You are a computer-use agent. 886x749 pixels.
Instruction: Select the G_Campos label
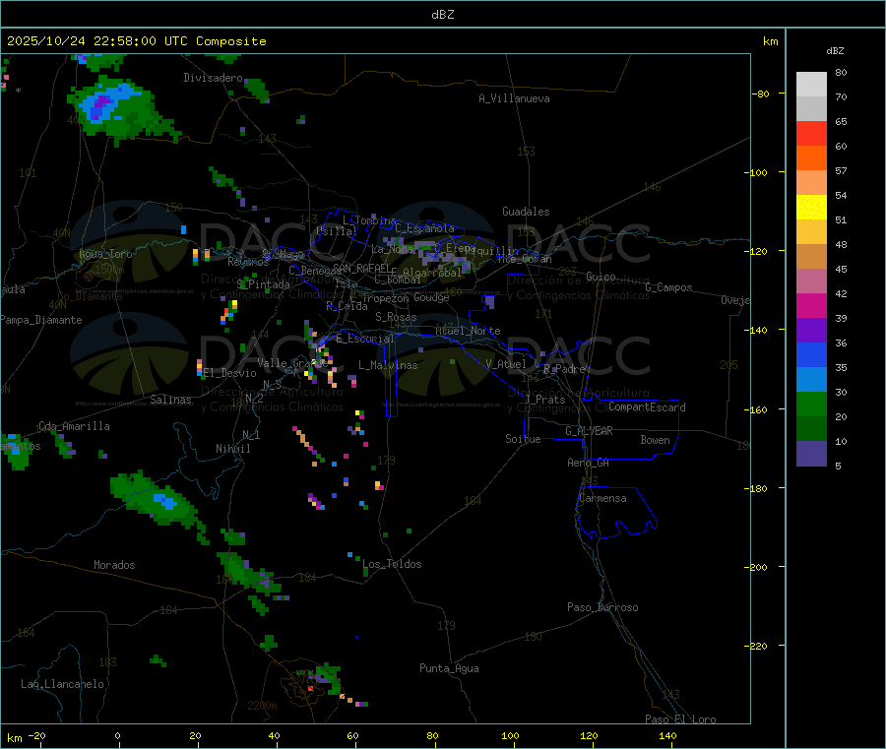coord(669,287)
